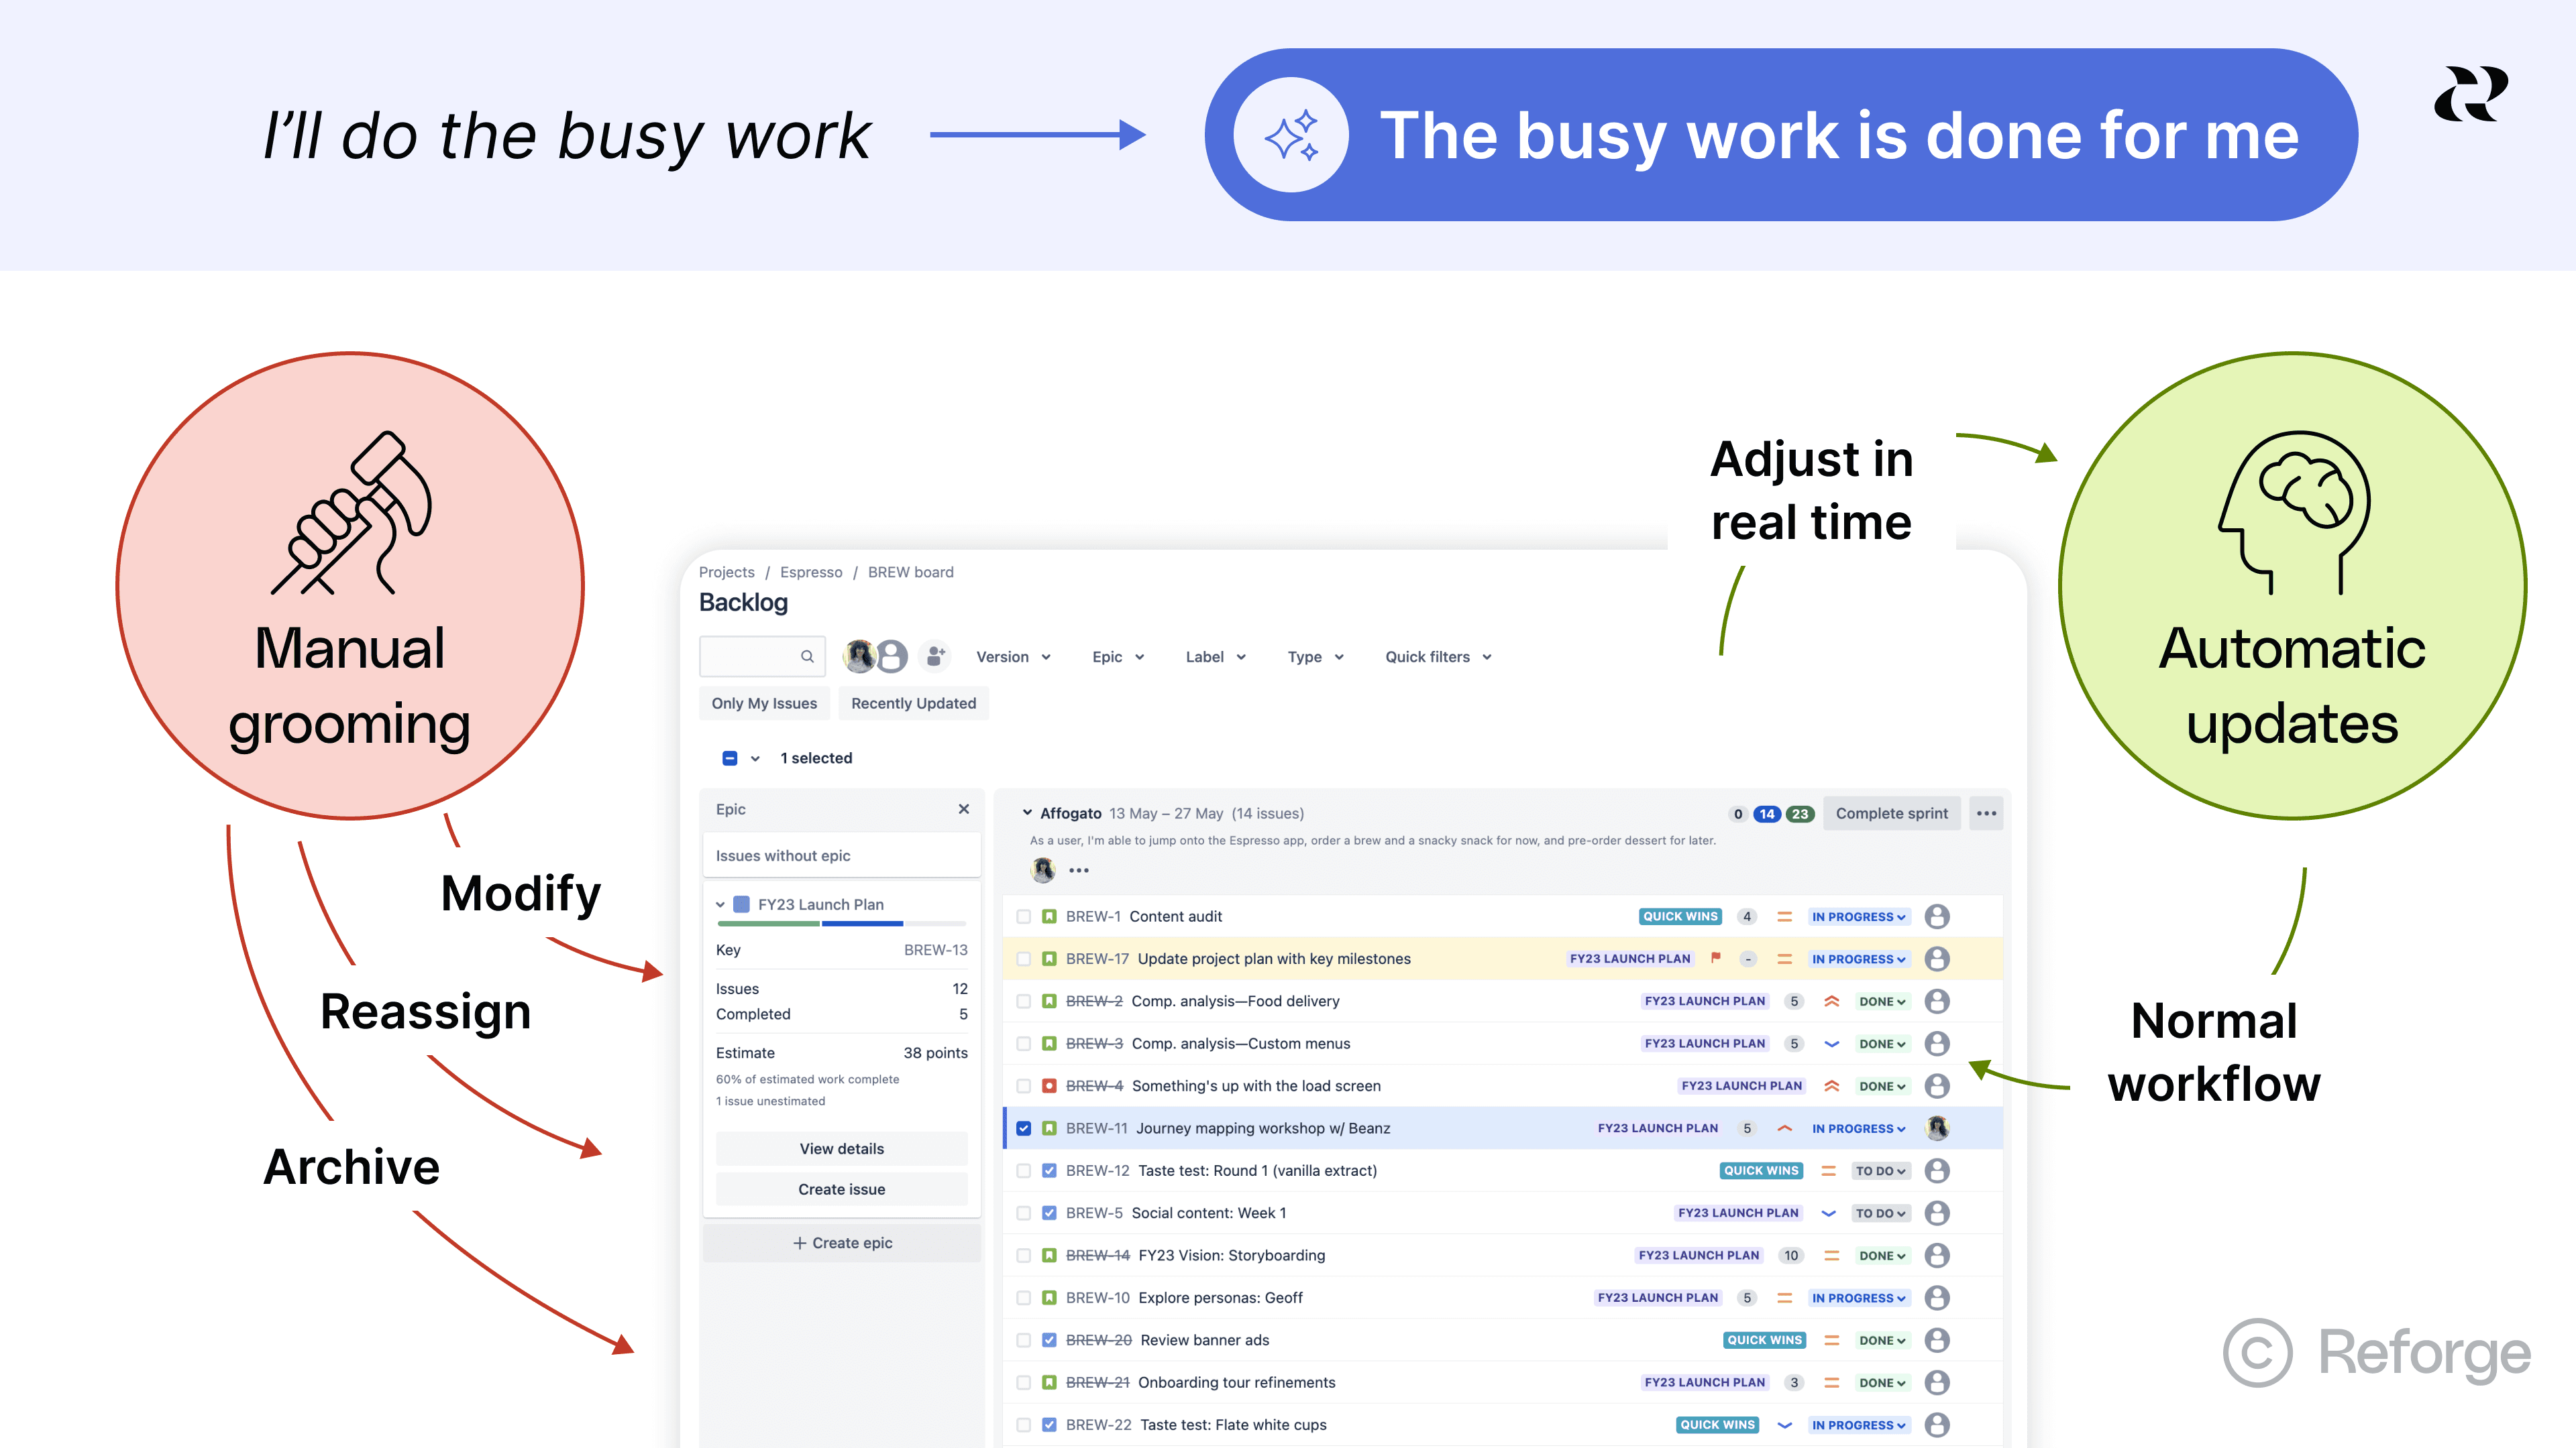This screenshot has height=1448, width=2576.
Task: Click the search magnifier icon in Backlog
Action: point(807,656)
